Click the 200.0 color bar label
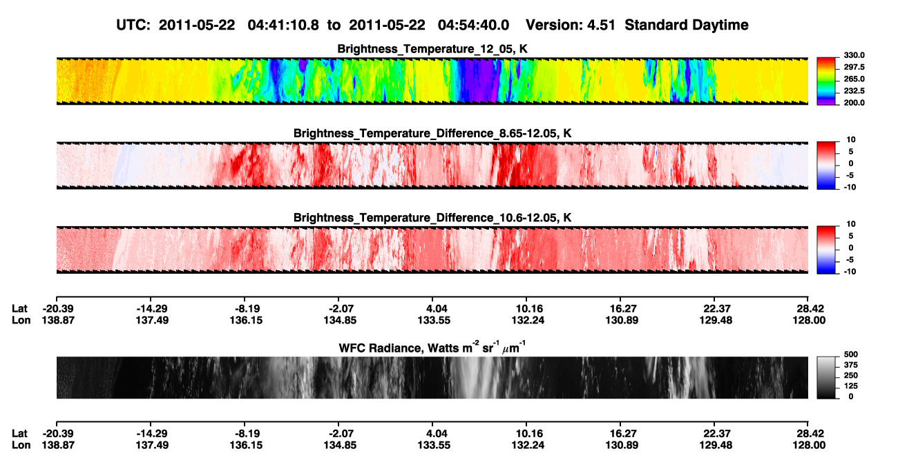898x460 pixels. click(x=854, y=102)
